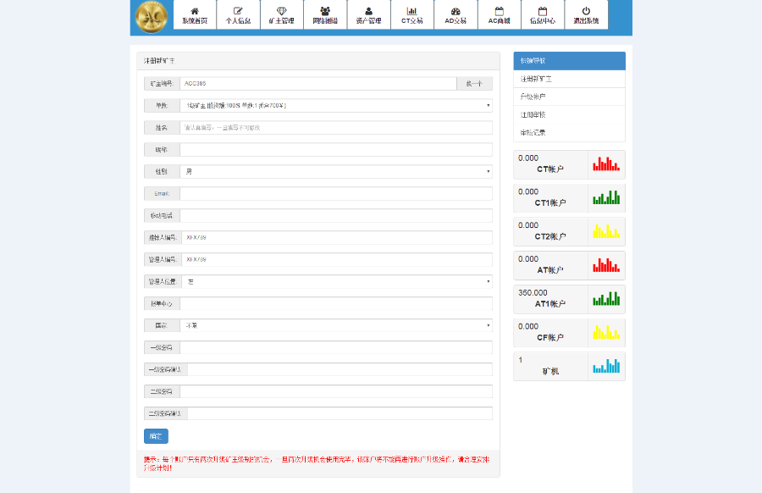This screenshot has height=493, width=762.
Task: Click into the 报单中心 input field
Action: click(x=336, y=303)
